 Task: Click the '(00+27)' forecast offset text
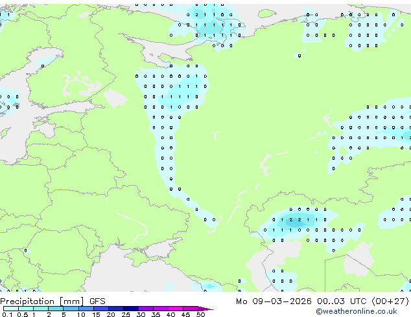[390, 301]
